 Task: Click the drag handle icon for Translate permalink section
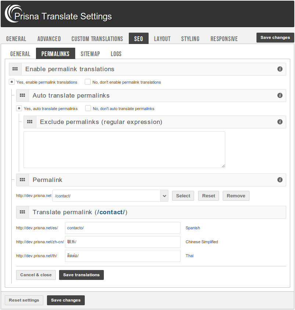tap(22, 212)
